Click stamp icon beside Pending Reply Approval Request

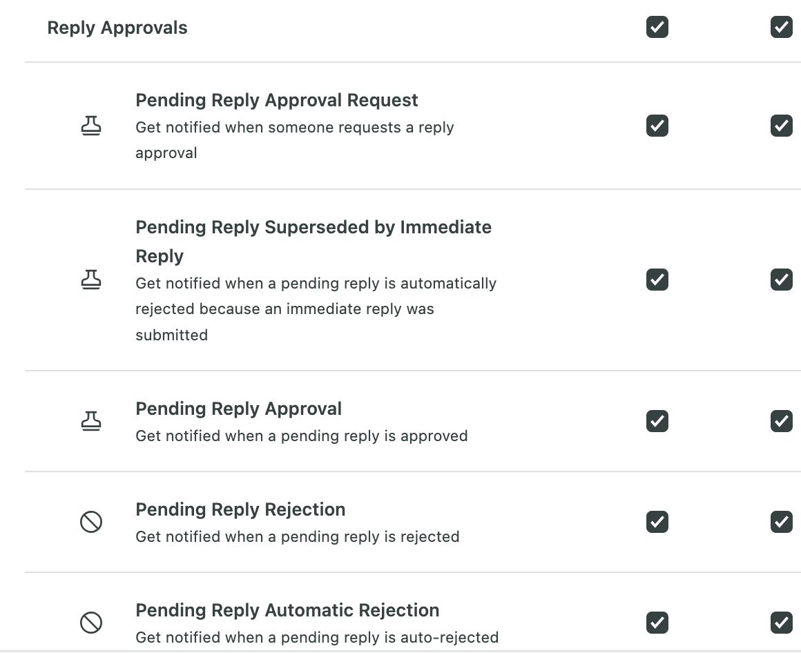pos(91,126)
